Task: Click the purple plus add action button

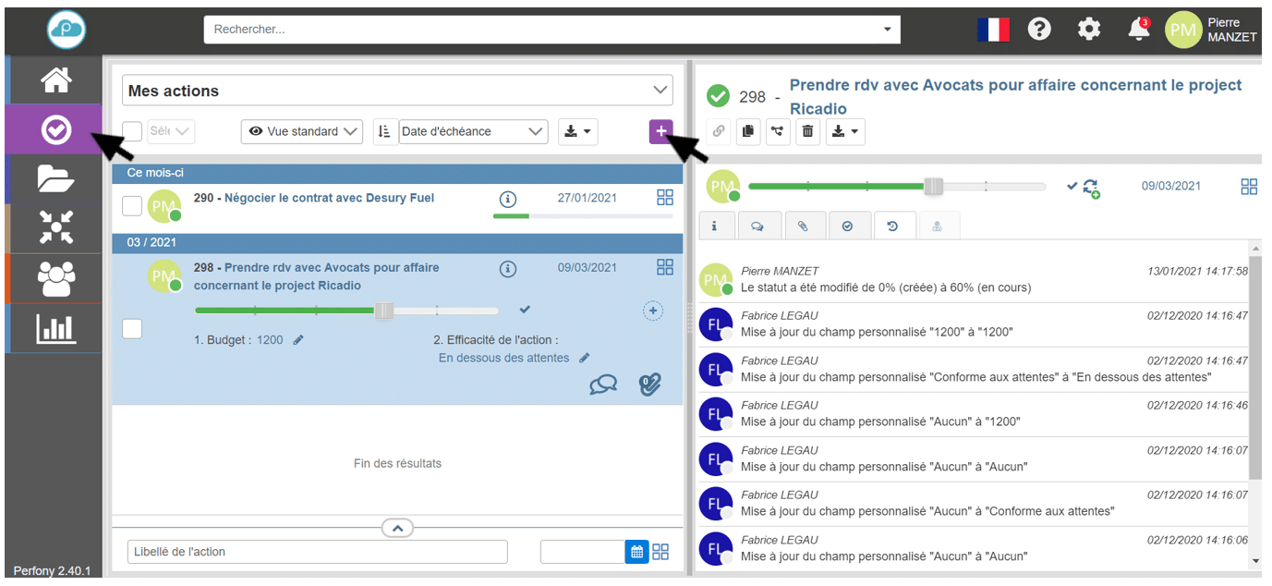Action: click(x=660, y=132)
